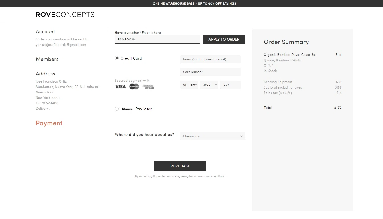The height and width of the screenshot is (219, 383).
Task: Click the email yenissejosefinaortiz@gmail.com
Action: point(61,45)
